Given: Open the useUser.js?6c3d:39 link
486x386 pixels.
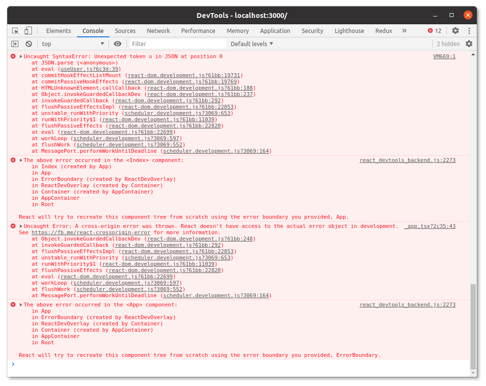Looking at the screenshot, I should click(x=89, y=69).
